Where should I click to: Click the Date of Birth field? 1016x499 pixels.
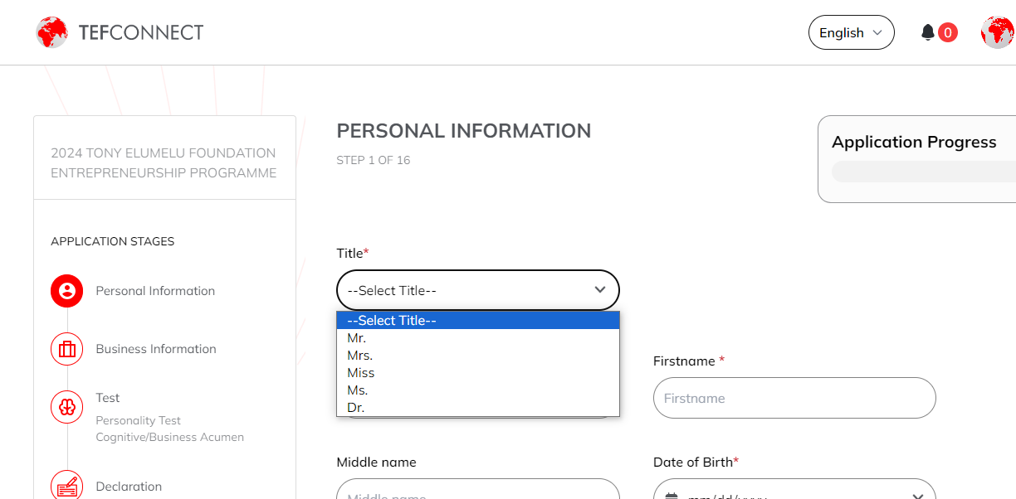coord(794,489)
